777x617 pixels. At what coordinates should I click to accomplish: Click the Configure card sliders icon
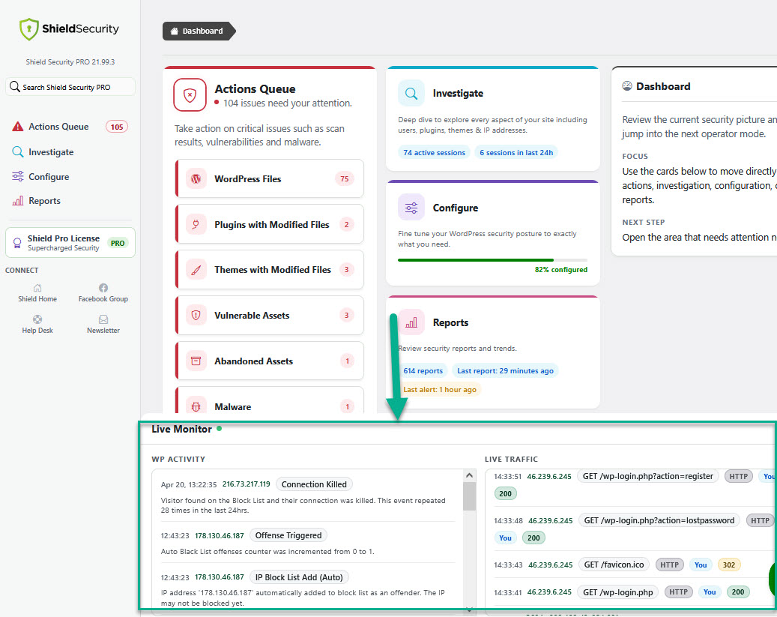(411, 208)
